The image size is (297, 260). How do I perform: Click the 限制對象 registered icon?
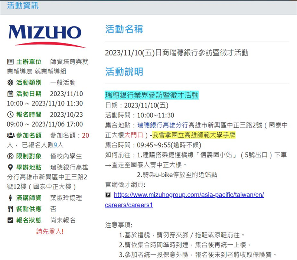10,156
